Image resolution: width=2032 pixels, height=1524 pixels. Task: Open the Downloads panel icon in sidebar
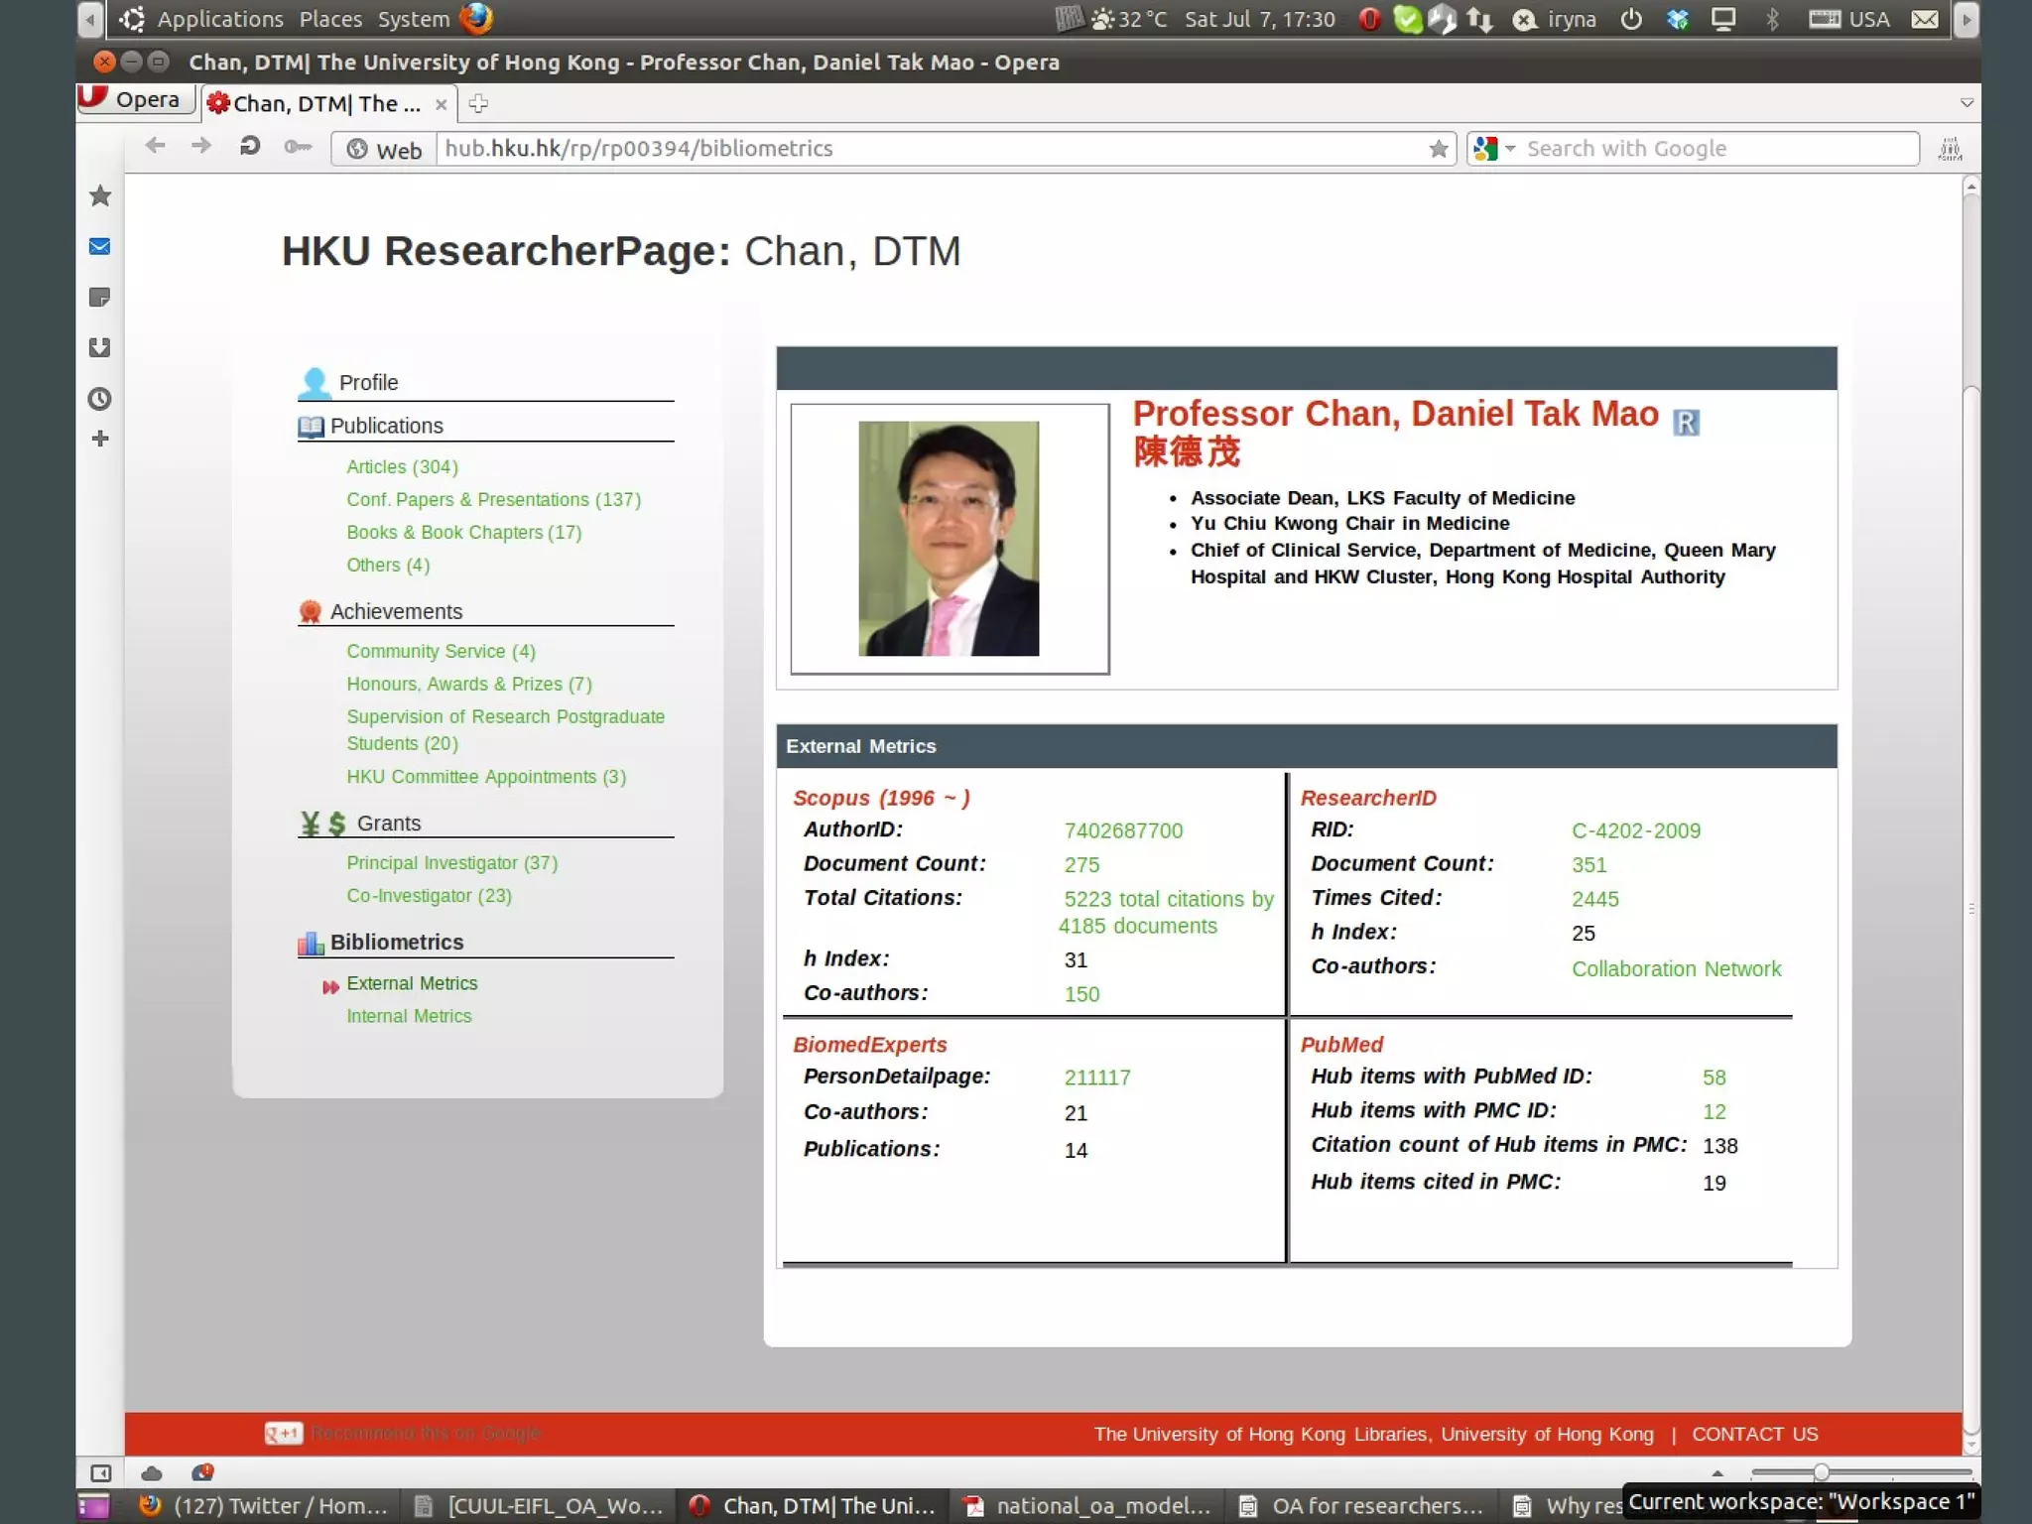(x=99, y=347)
